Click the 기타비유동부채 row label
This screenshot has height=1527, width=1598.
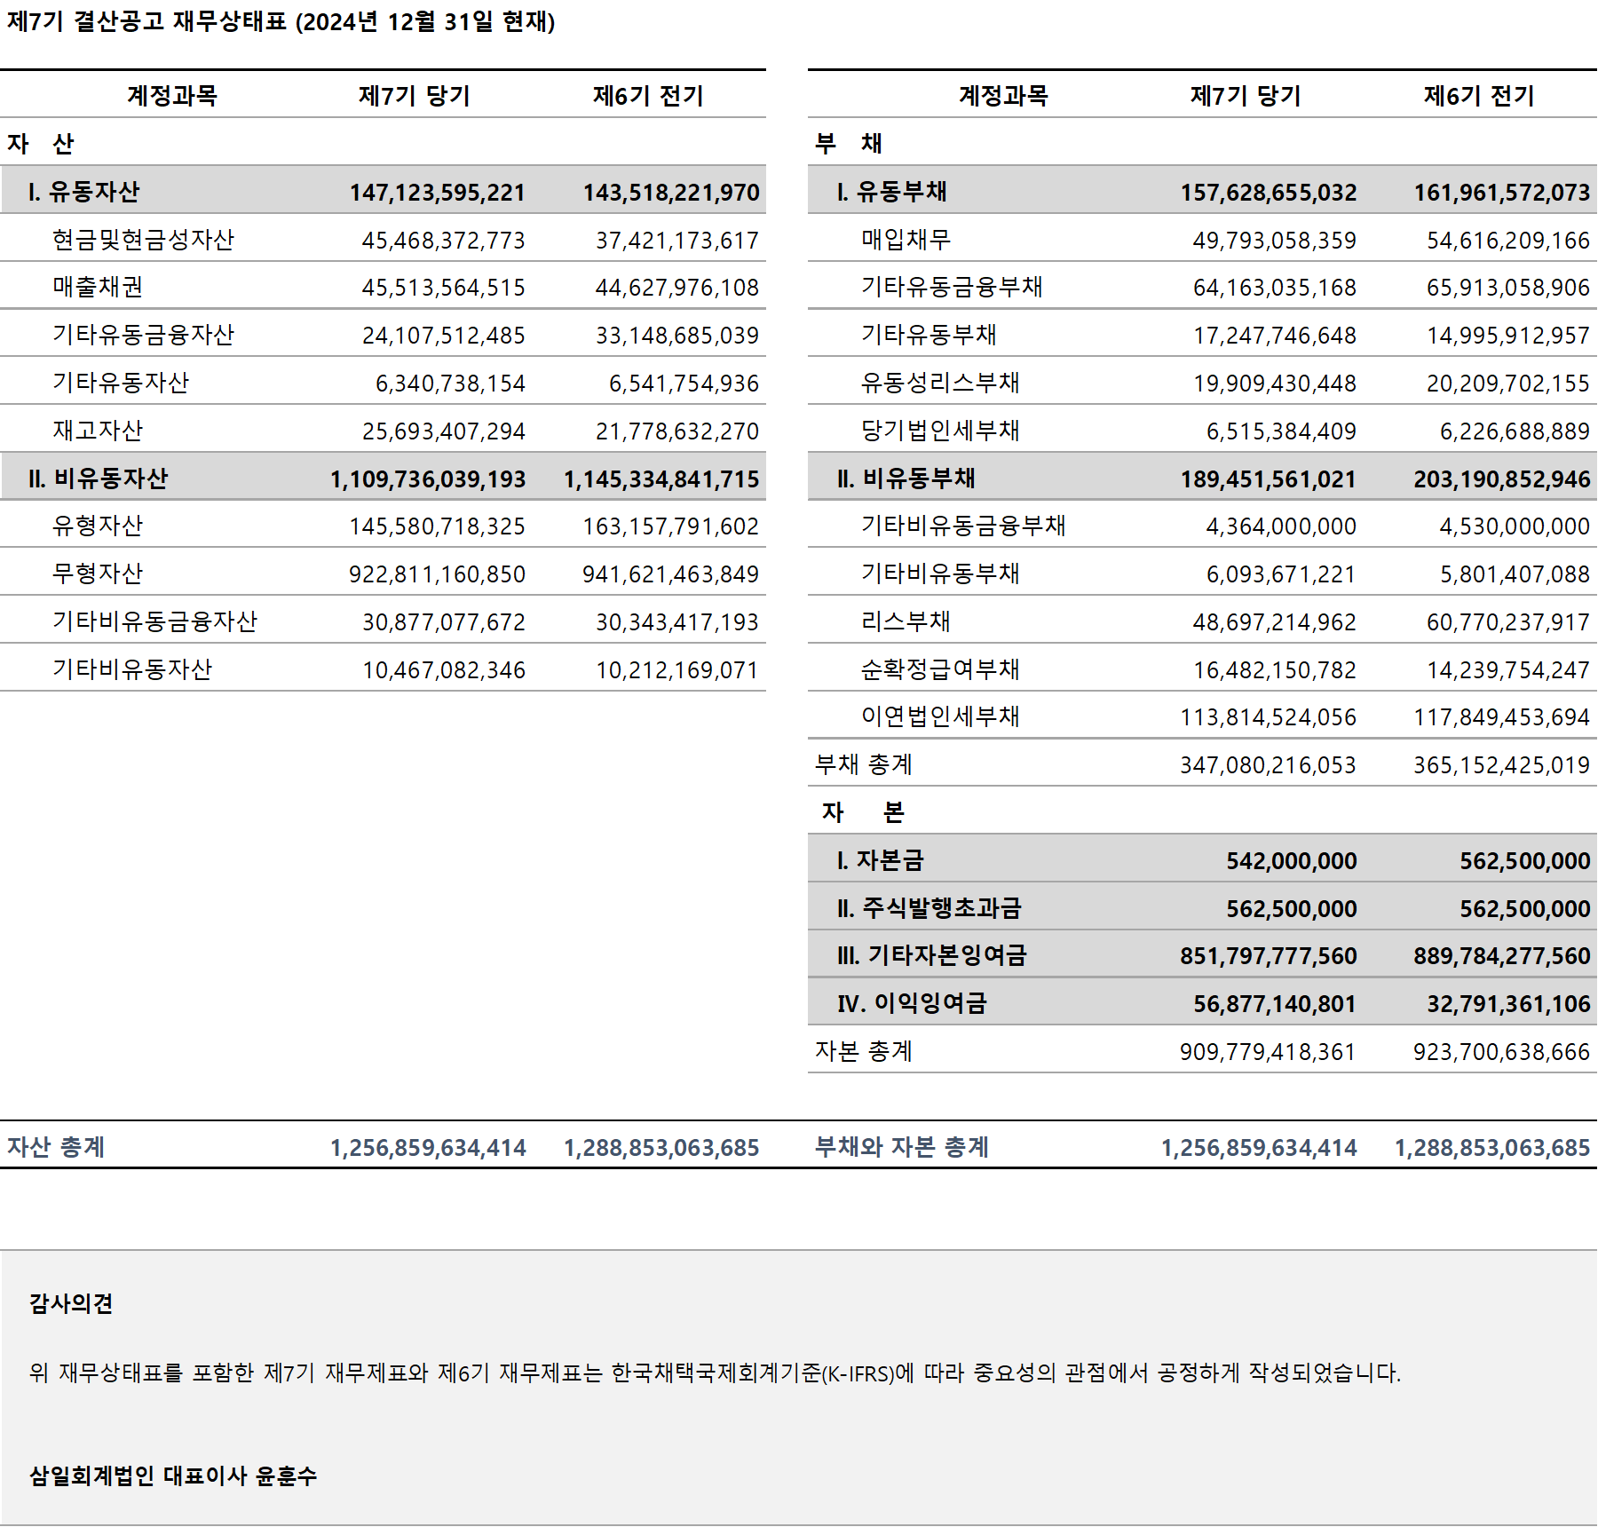click(x=941, y=574)
